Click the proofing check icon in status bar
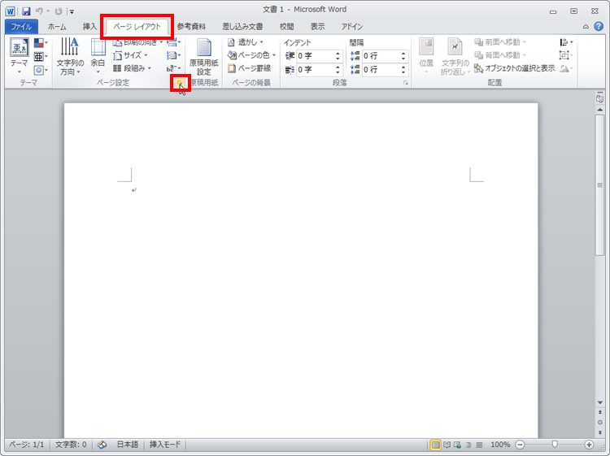This screenshot has width=610, height=456. [x=102, y=445]
